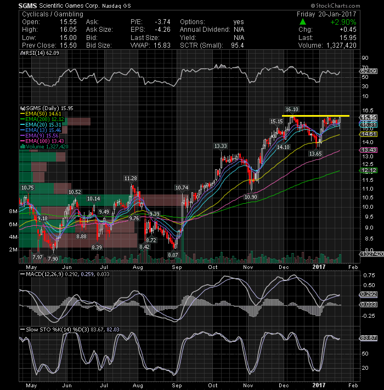Image resolution: width=384 pixels, height=390 pixels.
Task: Click the 'Friday 20-Jan-2017' date
Action: [326, 14]
